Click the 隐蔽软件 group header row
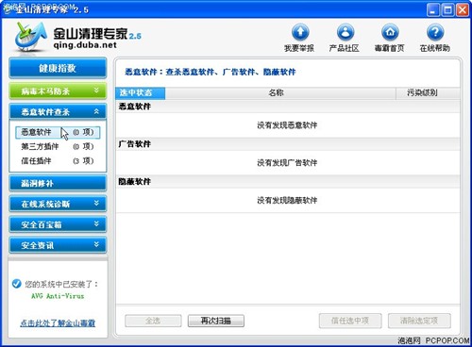The image size is (472, 347). coord(288,182)
